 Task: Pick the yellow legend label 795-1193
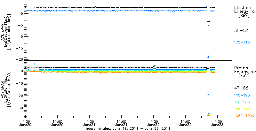243,109
